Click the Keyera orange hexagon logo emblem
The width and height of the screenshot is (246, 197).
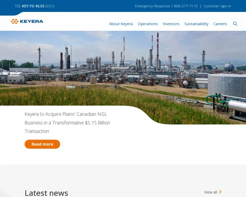click(14, 21)
